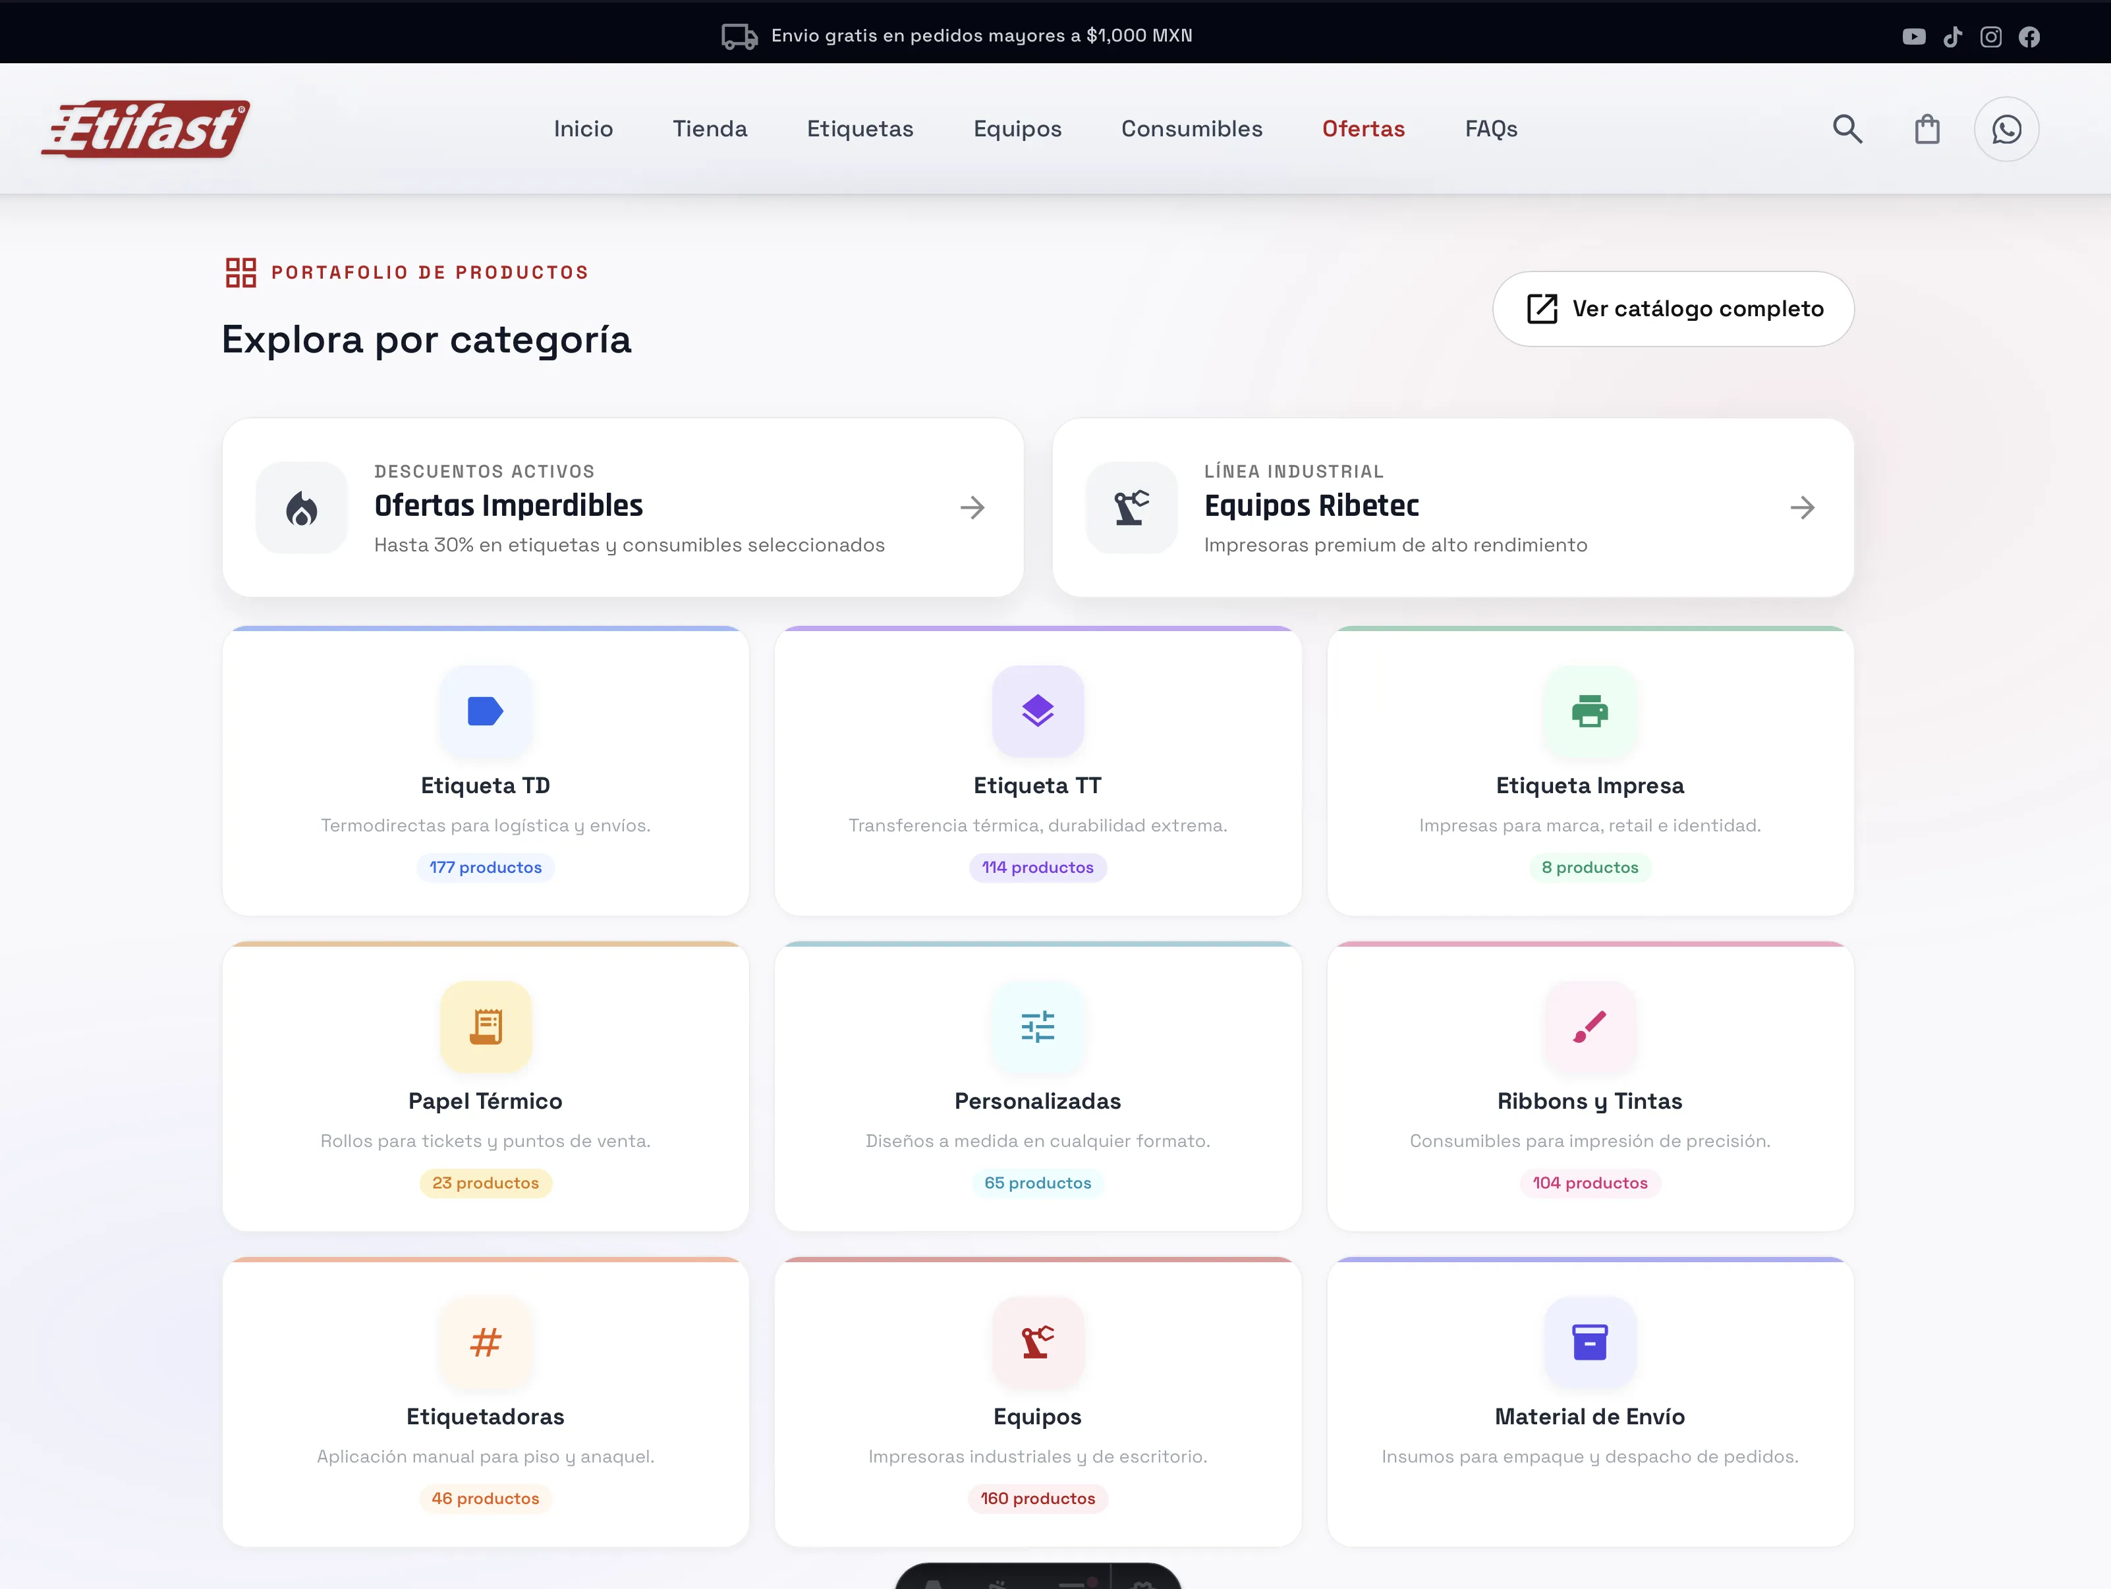Open the Material de Envío category

click(x=1589, y=1403)
